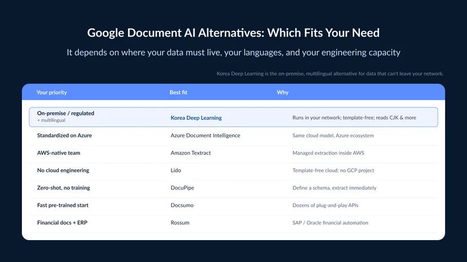Click the 'Google Document AI Alternatives' title

pos(233,33)
